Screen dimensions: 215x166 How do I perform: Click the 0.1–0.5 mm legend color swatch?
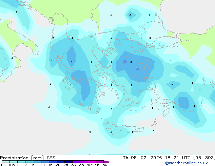coord(6,162)
